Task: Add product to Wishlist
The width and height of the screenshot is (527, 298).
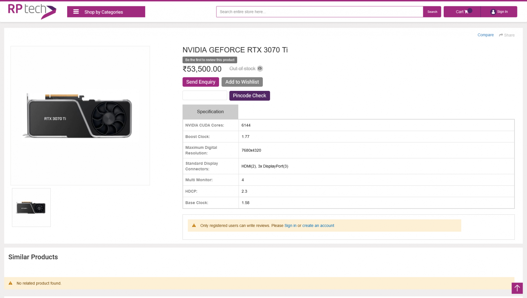Action: pos(242,82)
